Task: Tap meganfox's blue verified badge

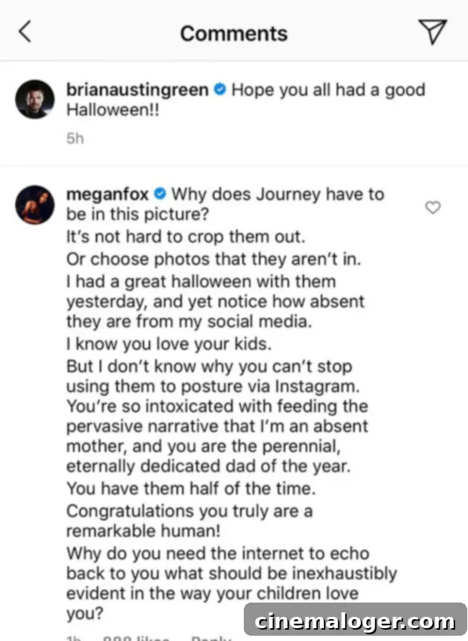Action: 159,195
